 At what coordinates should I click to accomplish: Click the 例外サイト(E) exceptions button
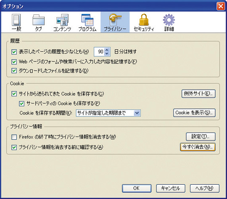[x=198, y=94]
